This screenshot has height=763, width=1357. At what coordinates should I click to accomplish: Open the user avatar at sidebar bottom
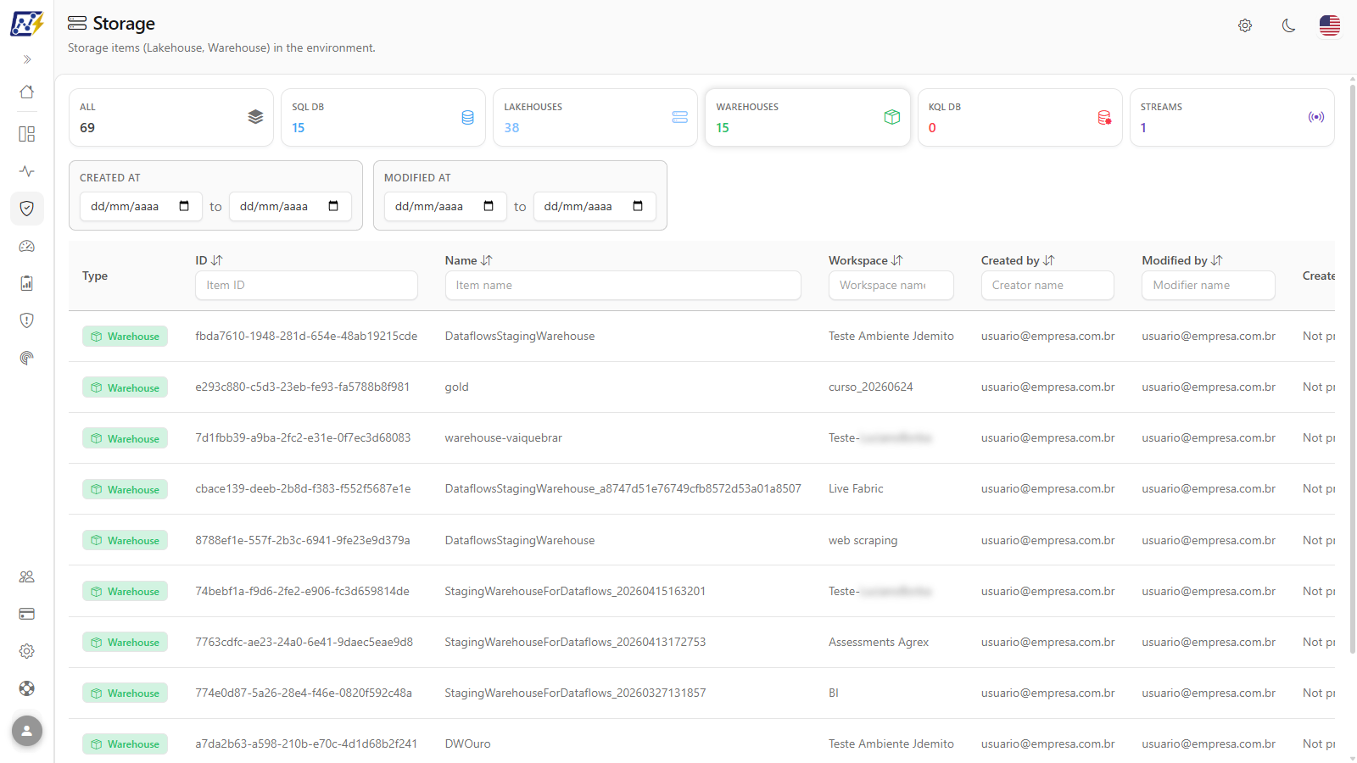click(27, 731)
